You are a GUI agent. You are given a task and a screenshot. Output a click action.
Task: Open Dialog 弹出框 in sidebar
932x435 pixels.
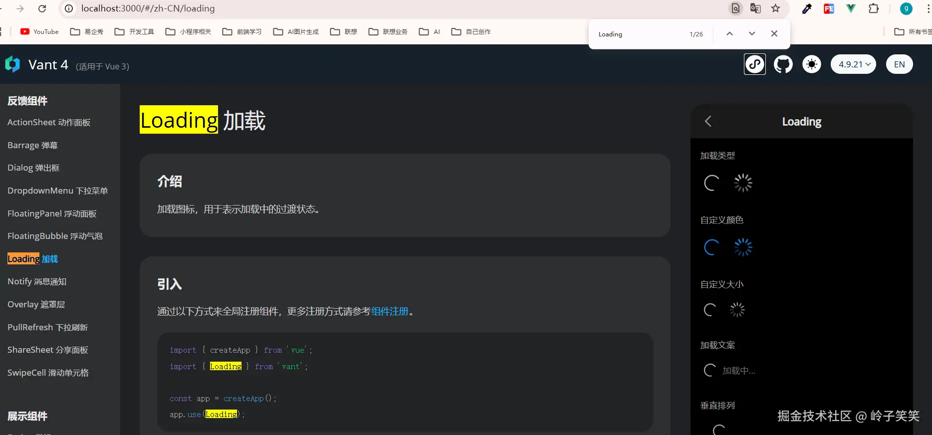point(33,168)
